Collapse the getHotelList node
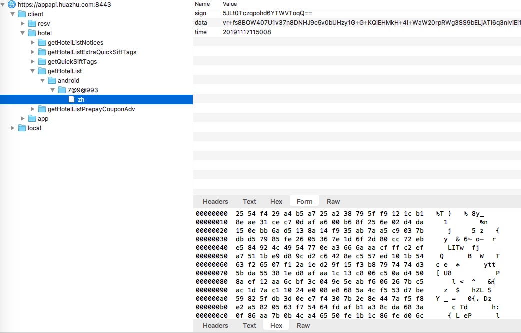The width and height of the screenshot is (521, 333). click(x=32, y=71)
